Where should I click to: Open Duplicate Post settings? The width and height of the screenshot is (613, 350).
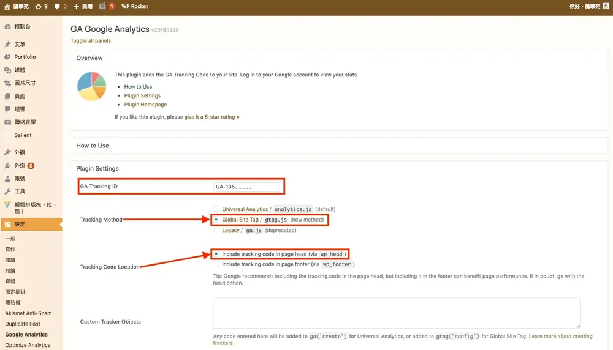click(x=23, y=324)
